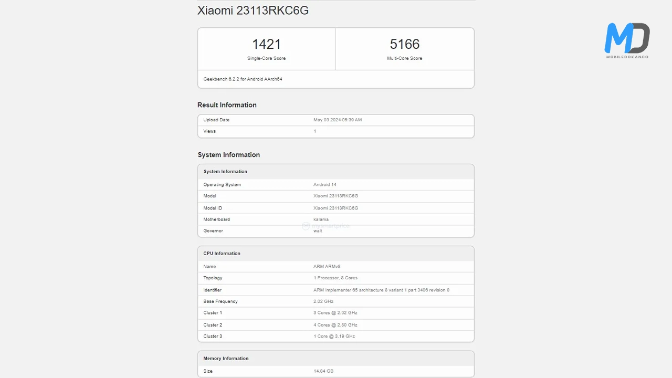The width and height of the screenshot is (672, 378).
Task: Click the ARM implementer identifier text
Action: coord(381,290)
